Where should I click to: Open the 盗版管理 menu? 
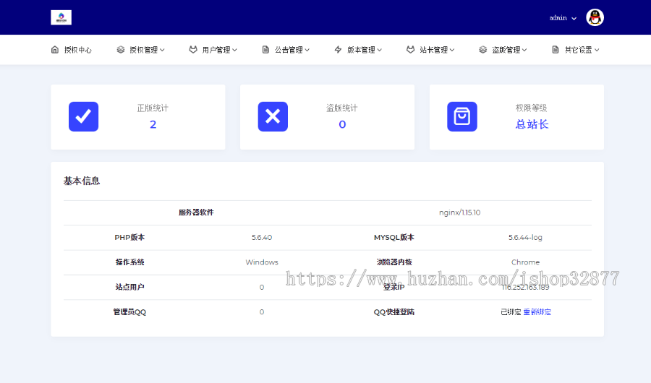point(503,50)
